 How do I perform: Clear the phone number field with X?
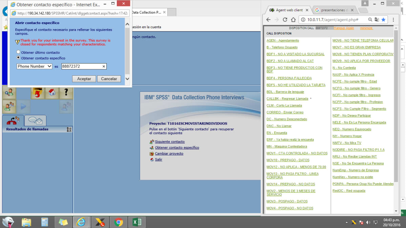point(104,67)
